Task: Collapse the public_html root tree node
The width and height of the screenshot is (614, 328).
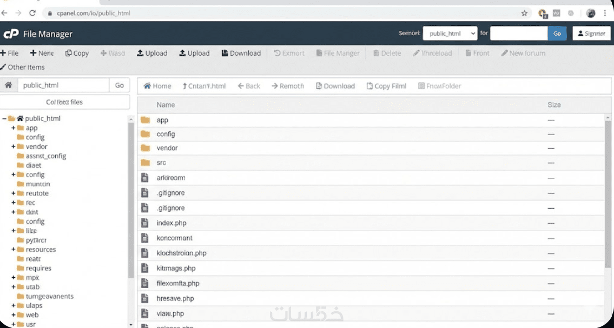Action: (x=4, y=118)
